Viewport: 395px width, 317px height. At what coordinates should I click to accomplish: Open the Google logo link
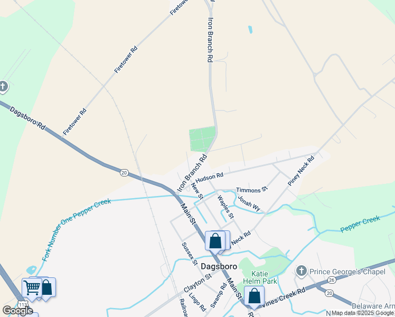tap(17, 311)
